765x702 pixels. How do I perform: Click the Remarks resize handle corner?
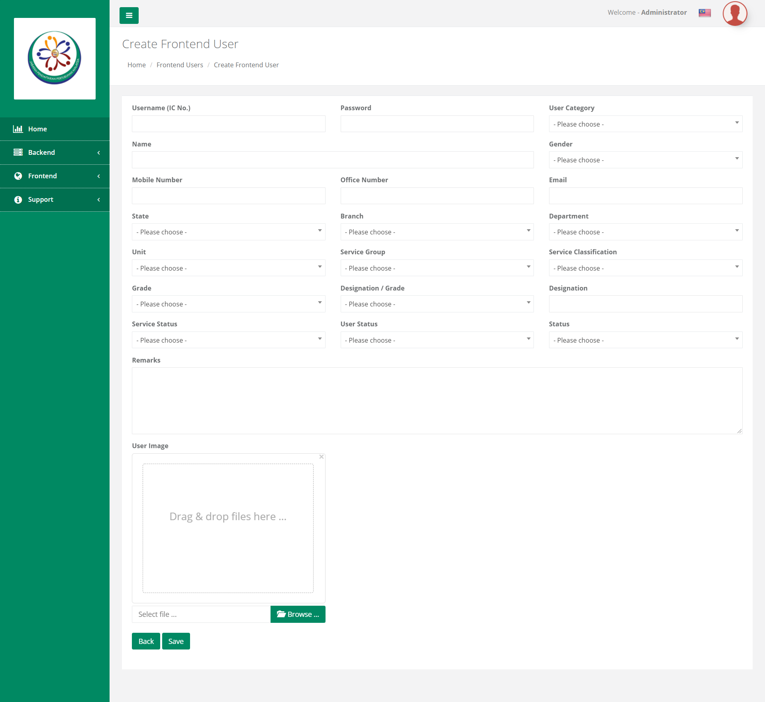739,431
